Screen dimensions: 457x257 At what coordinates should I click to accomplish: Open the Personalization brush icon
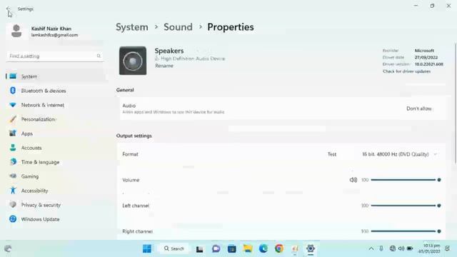(13, 119)
